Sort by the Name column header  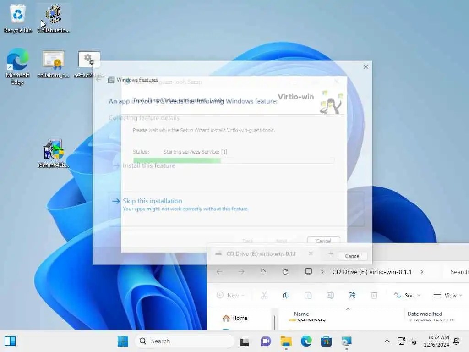tap(301, 313)
